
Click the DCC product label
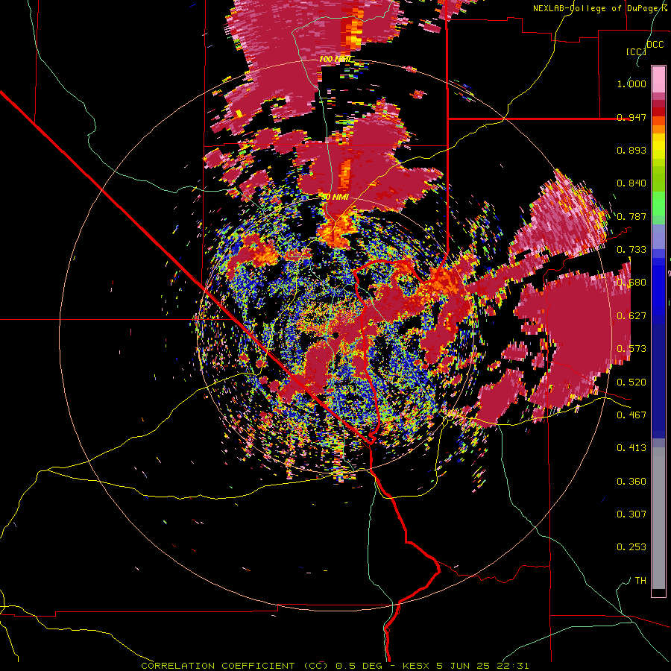click(655, 45)
